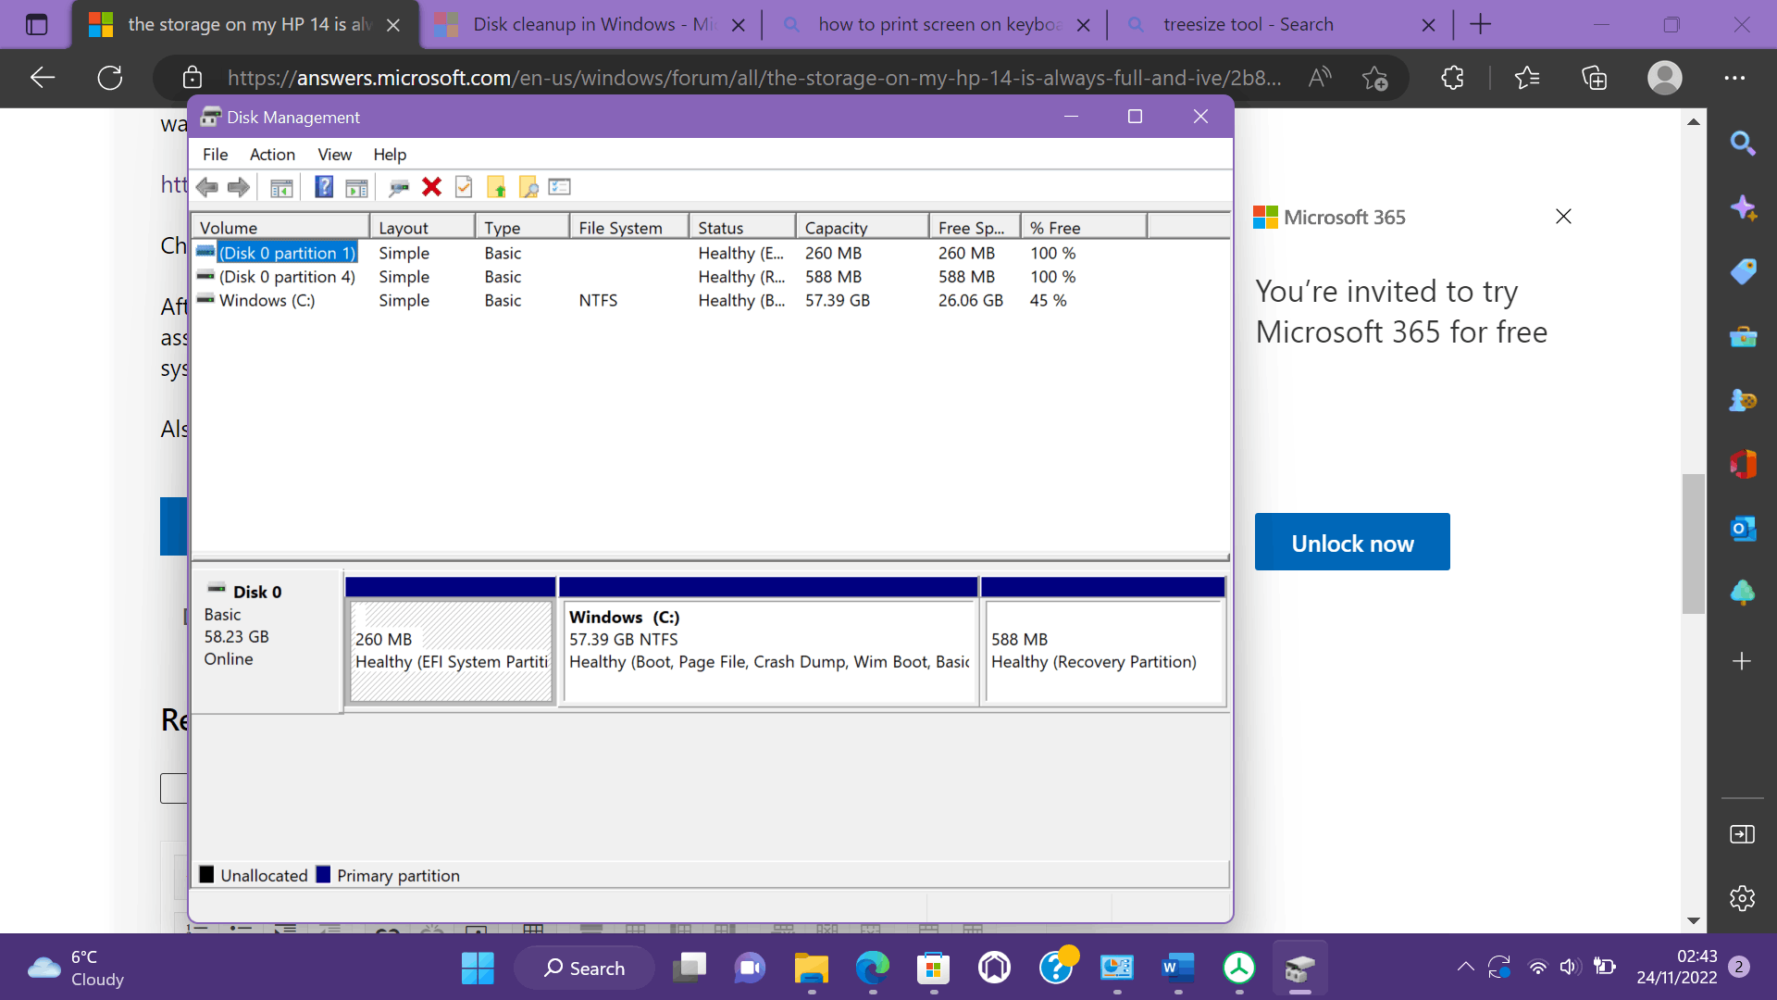Open Edge Settings and more ellipsis menu

1734,78
